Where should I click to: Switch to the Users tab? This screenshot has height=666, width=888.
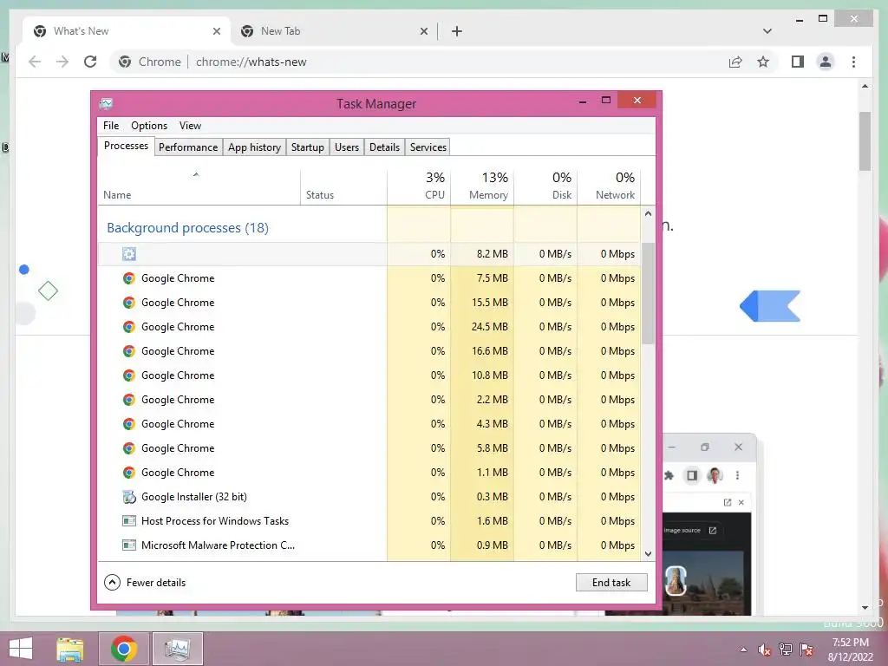(347, 147)
